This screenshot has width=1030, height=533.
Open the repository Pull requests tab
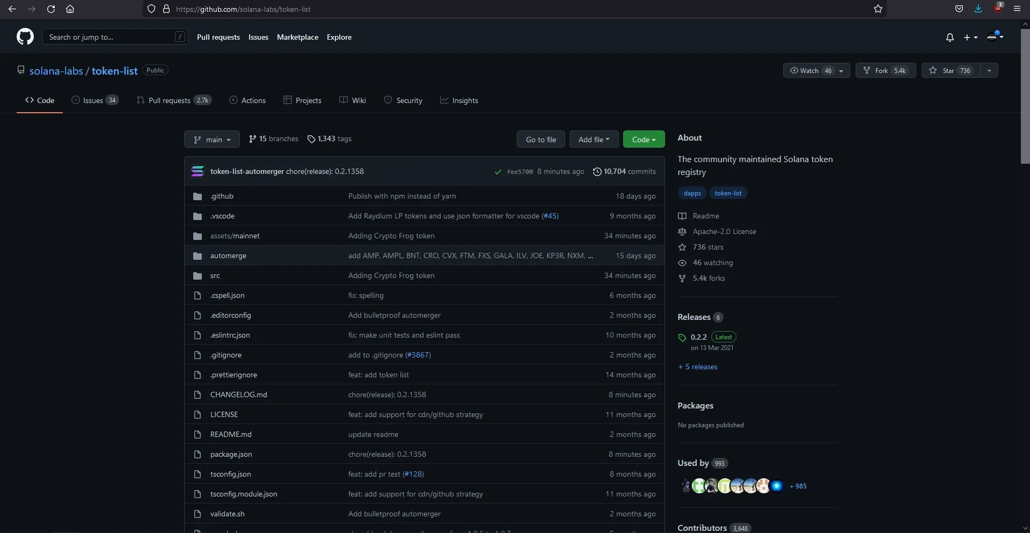pyautogui.click(x=174, y=100)
